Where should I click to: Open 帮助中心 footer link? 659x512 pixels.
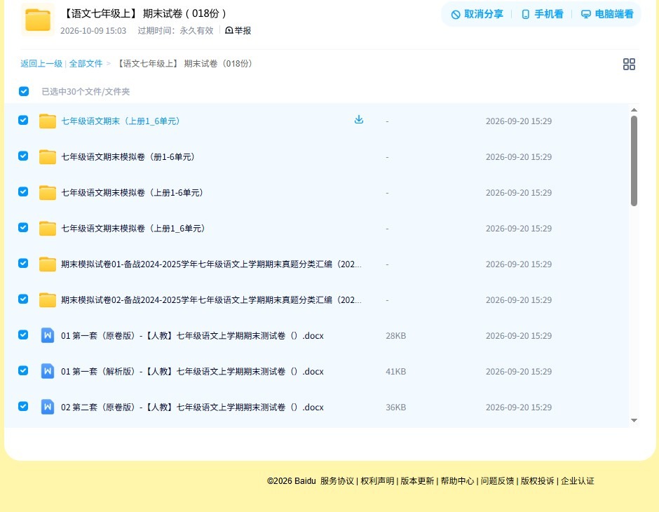[x=457, y=481]
